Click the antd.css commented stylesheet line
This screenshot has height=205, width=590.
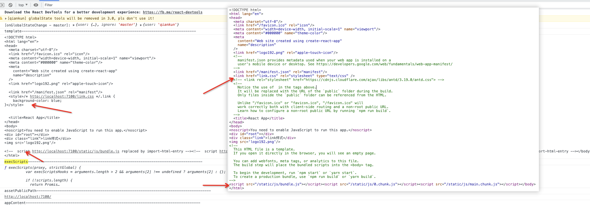tap(339, 80)
